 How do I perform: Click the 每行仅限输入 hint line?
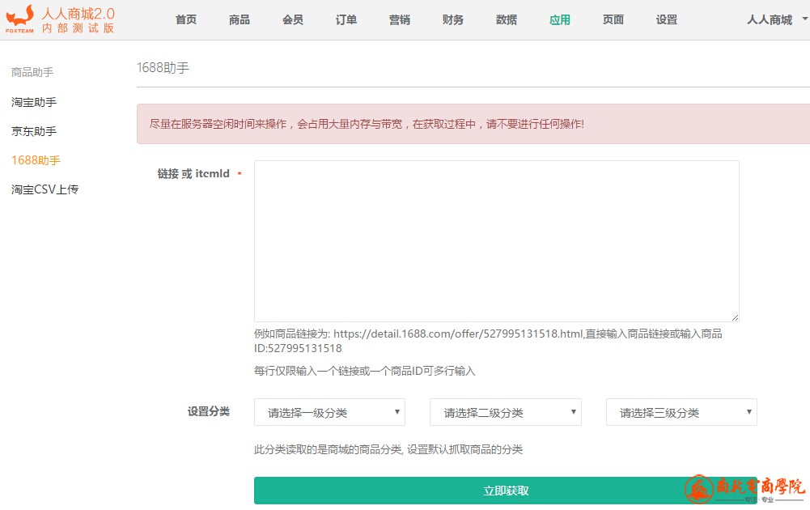(x=365, y=371)
